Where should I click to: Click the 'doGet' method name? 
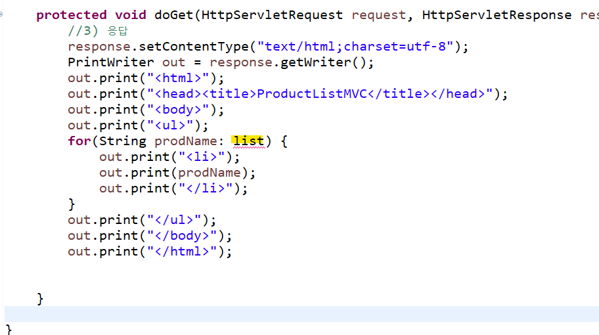(x=174, y=15)
